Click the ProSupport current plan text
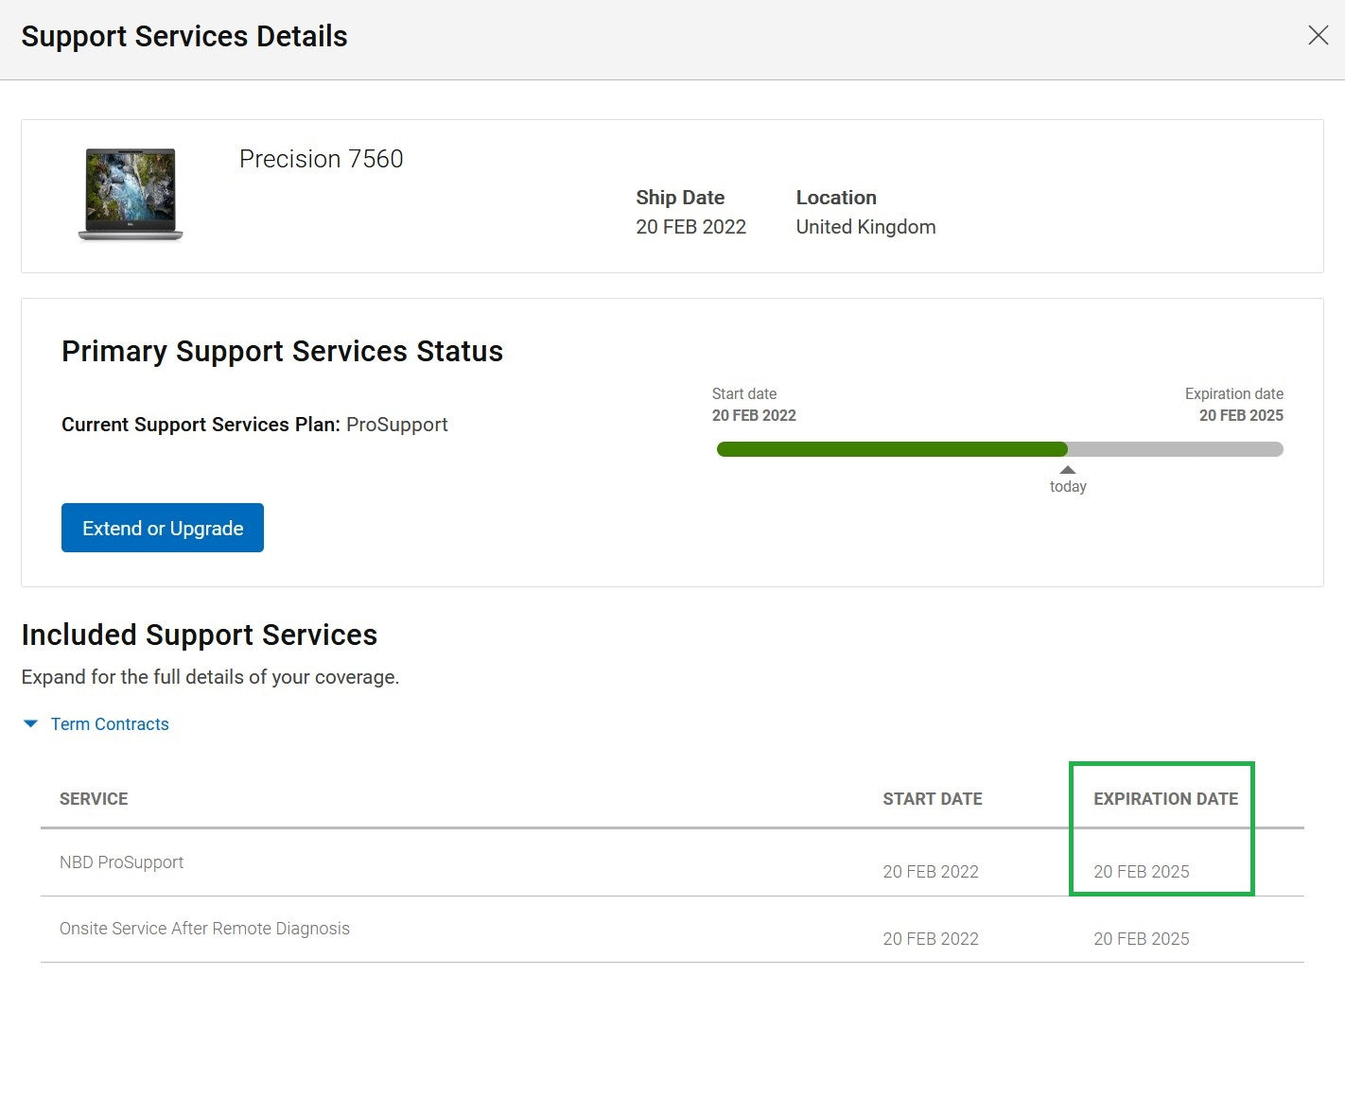This screenshot has height=1114, width=1345. tap(397, 425)
